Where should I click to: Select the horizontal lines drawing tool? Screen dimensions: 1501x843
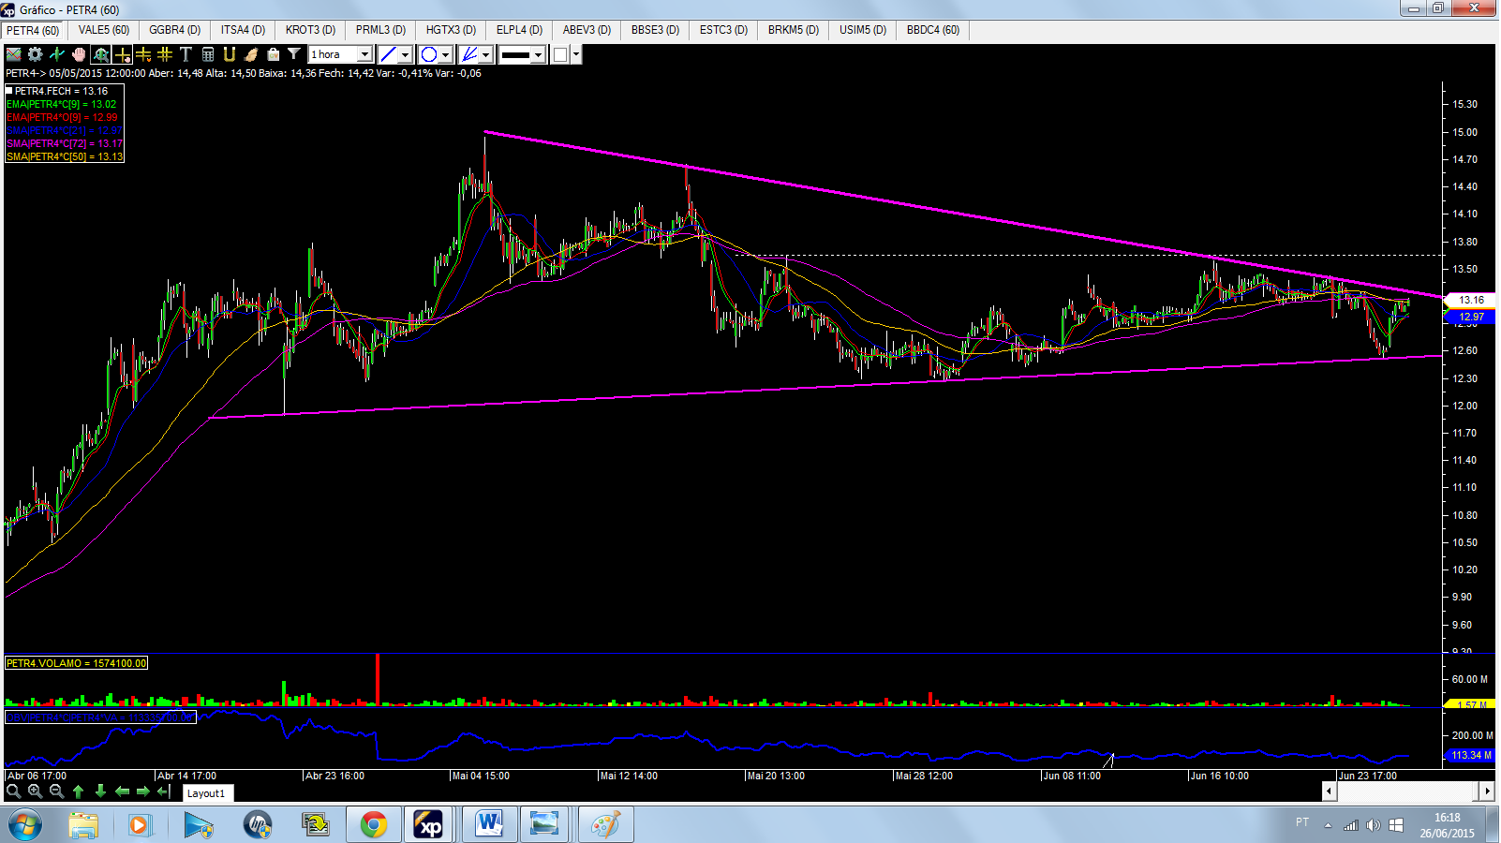click(x=143, y=54)
